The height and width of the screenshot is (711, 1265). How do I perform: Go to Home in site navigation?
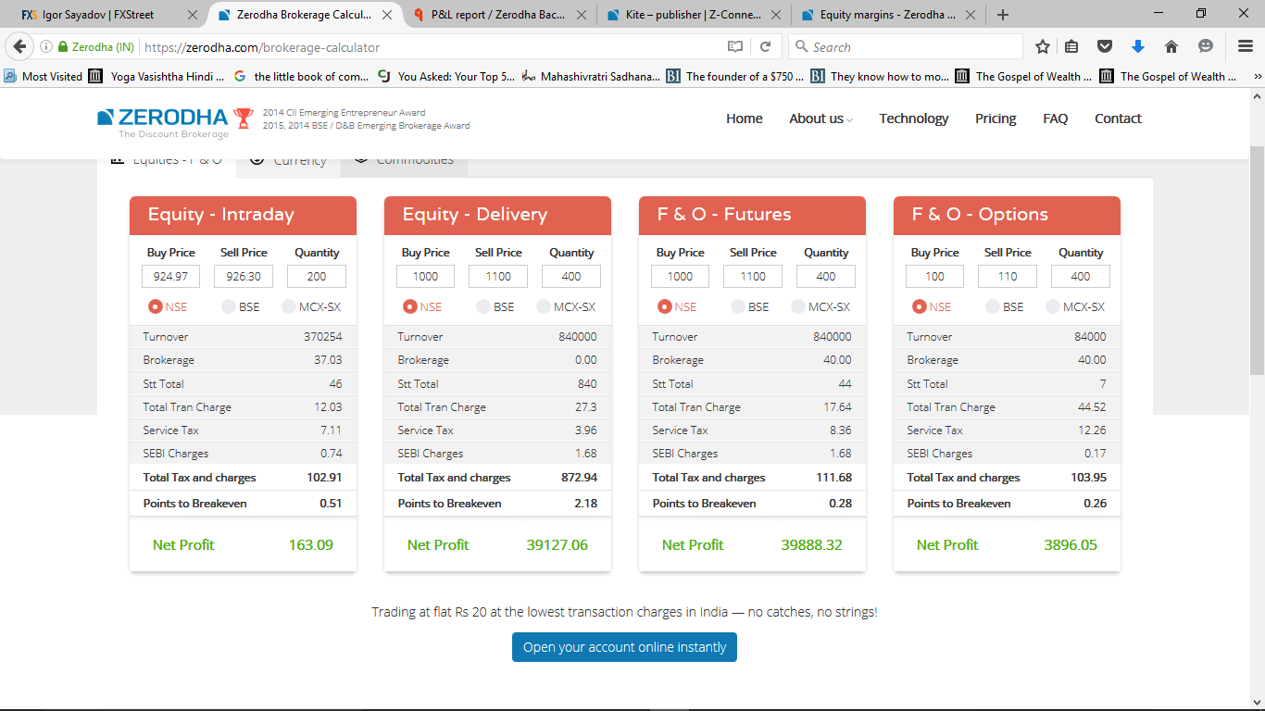coord(745,118)
